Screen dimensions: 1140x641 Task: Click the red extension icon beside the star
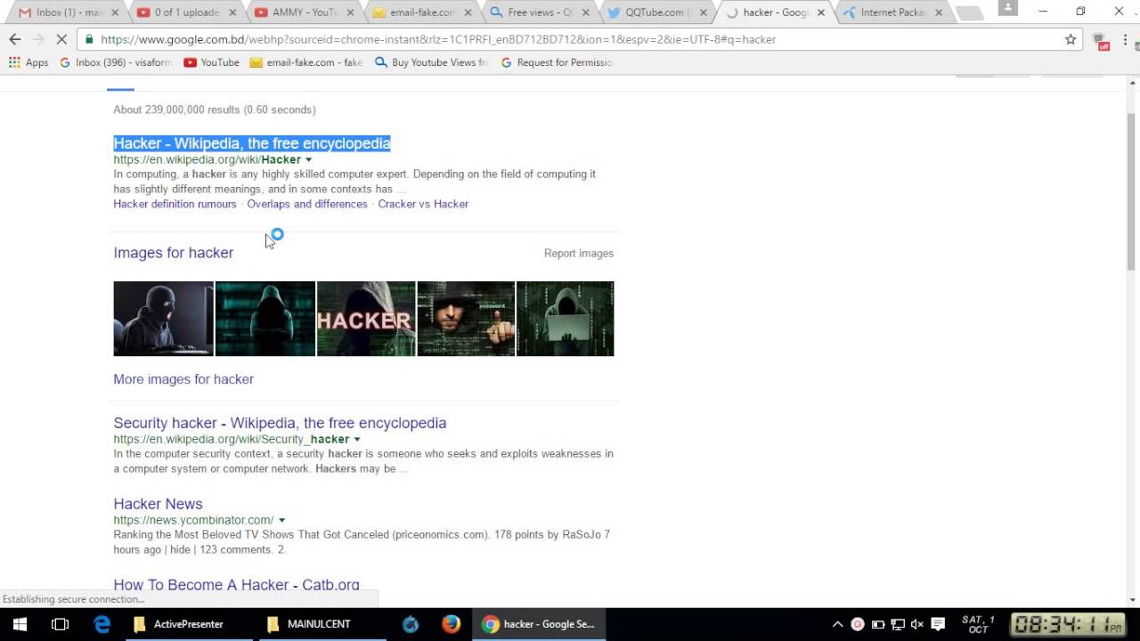click(x=1101, y=41)
